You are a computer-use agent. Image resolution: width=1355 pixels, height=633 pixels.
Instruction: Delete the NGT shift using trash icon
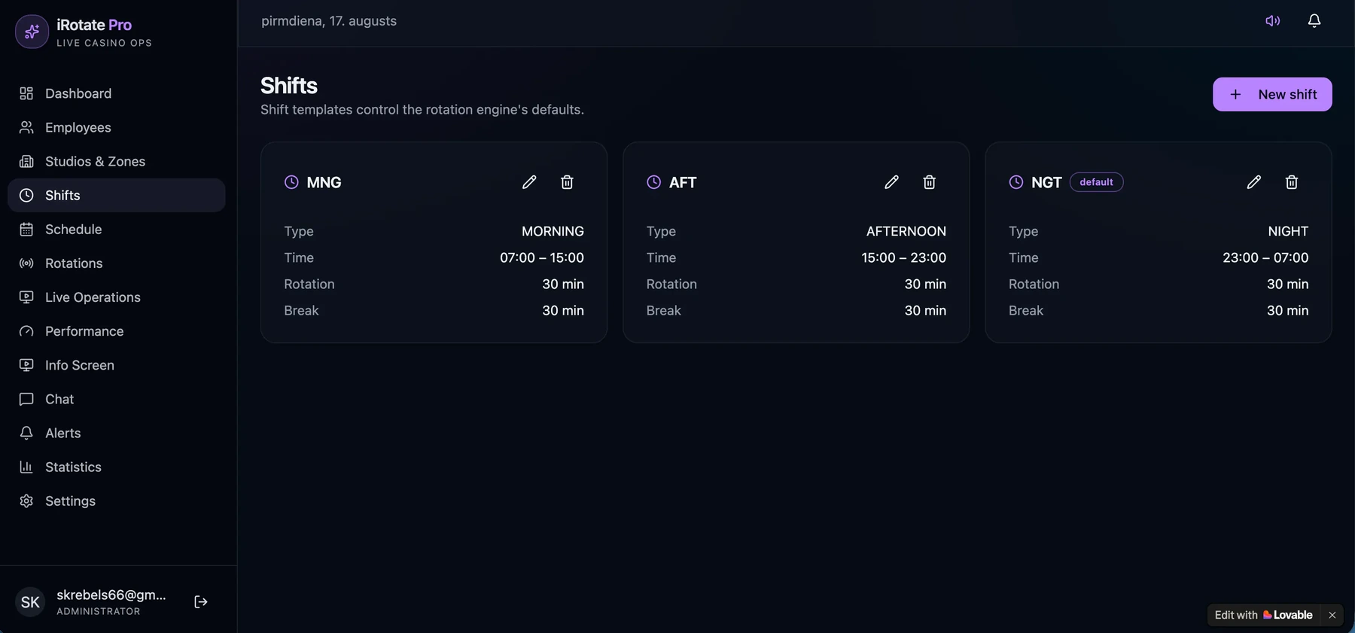click(1292, 182)
